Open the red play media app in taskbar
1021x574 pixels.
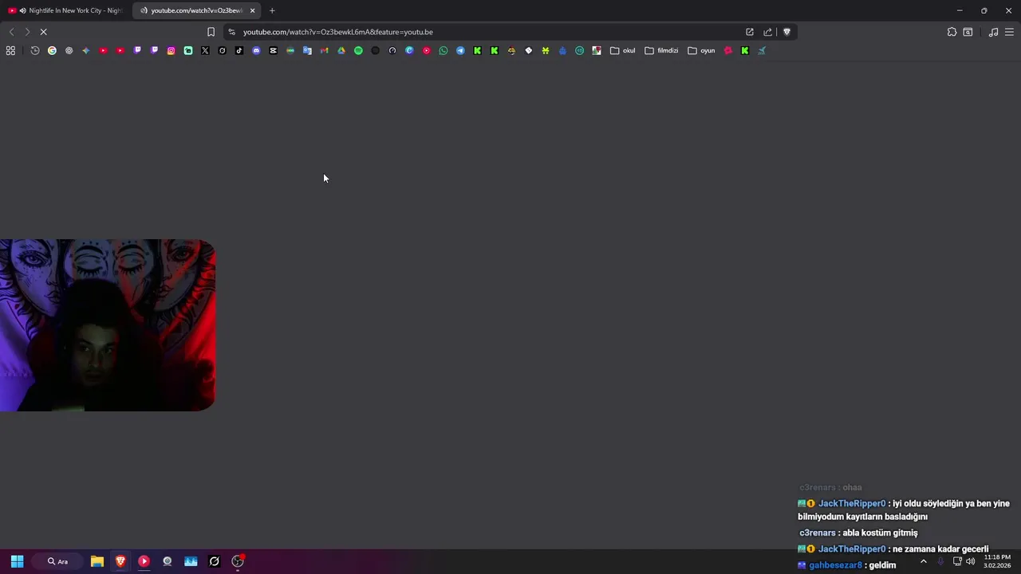pos(144,561)
